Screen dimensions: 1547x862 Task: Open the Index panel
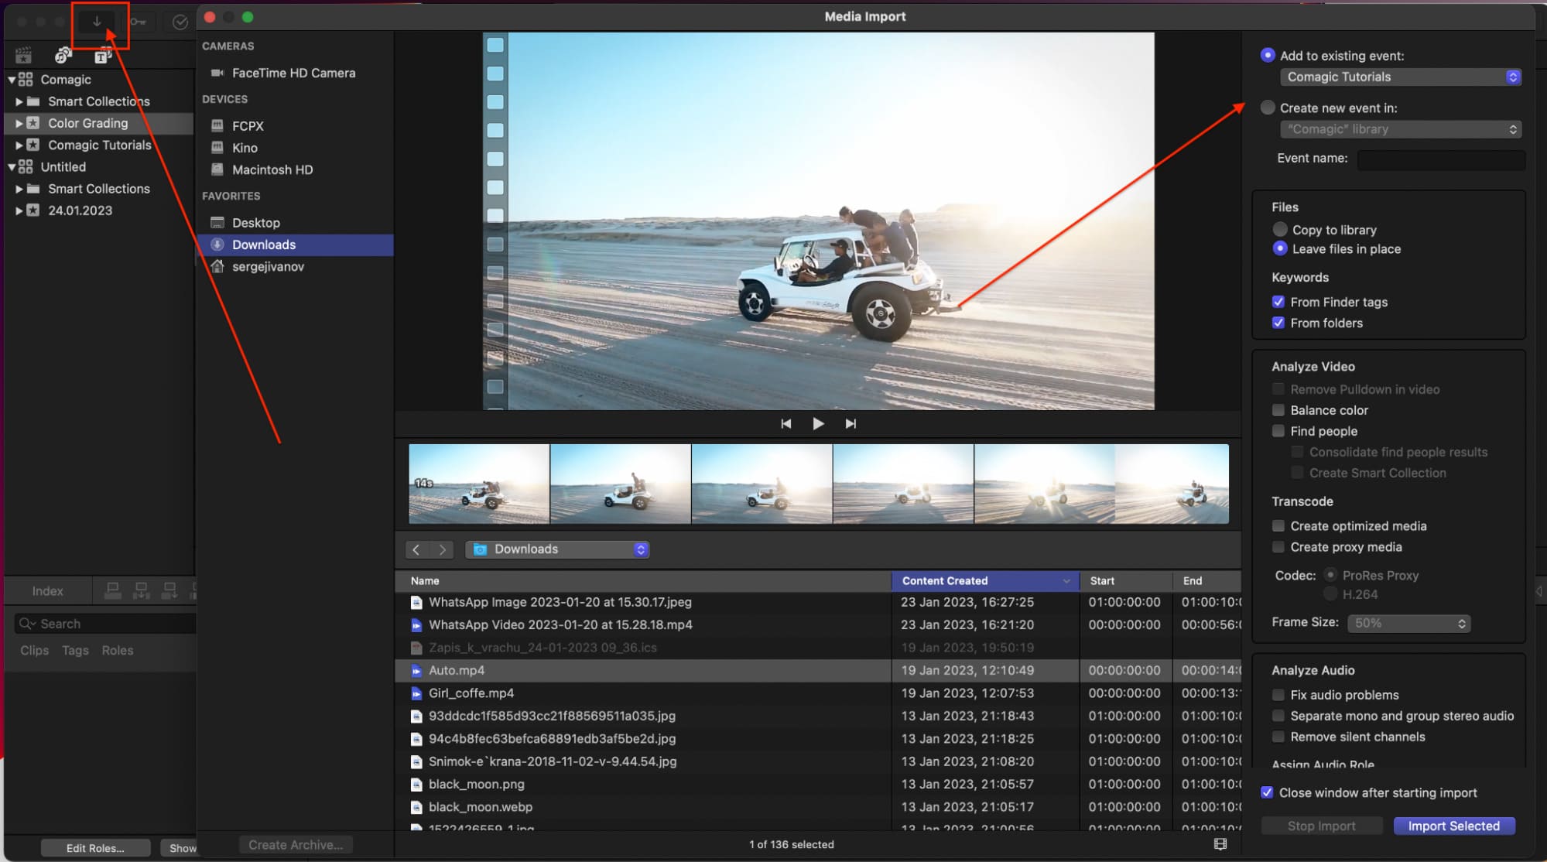tap(47, 591)
